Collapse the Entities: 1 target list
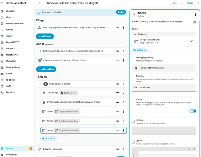The width and height of the screenshot is (201, 157). coord(135,34)
